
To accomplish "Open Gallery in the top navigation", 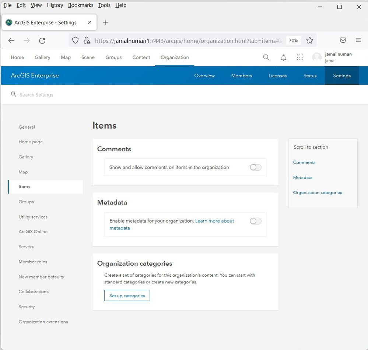I will pyautogui.click(x=42, y=57).
